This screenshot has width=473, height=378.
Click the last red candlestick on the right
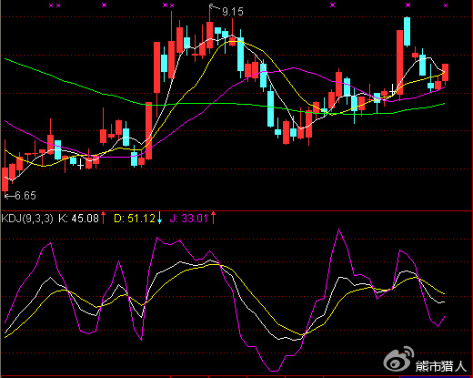[x=445, y=72]
